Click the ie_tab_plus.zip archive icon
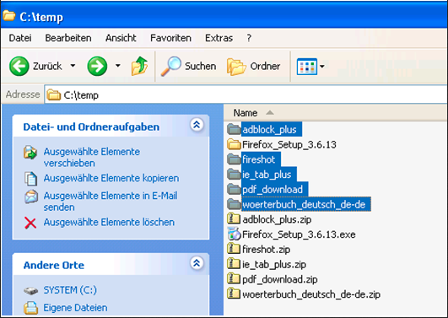This screenshot has height=318, width=448. point(234,263)
